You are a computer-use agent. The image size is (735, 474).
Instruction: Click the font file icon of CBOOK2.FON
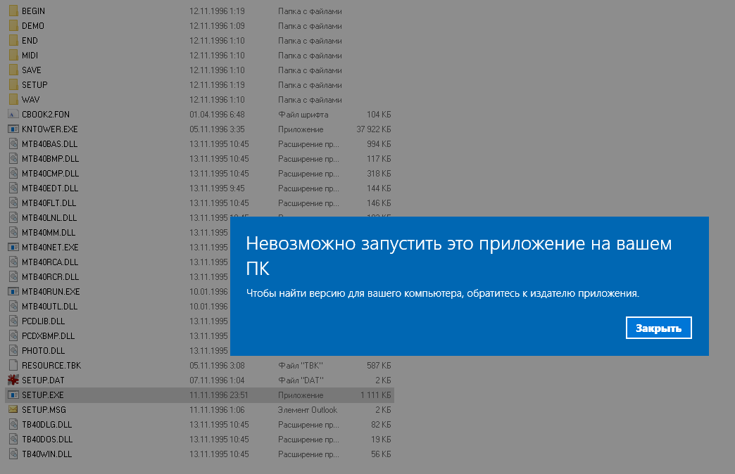coord(13,114)
